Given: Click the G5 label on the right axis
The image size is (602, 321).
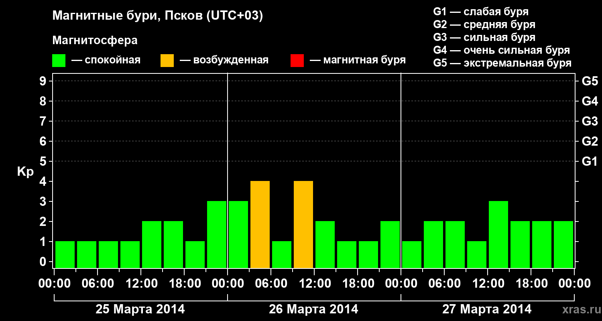Looking at the screenshot, I should pyautogui.click(x=590, y=81).
